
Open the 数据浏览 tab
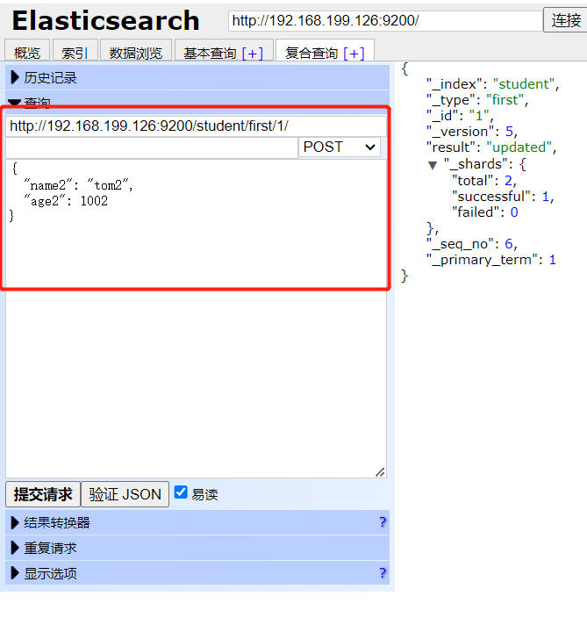tap(136, 53)
